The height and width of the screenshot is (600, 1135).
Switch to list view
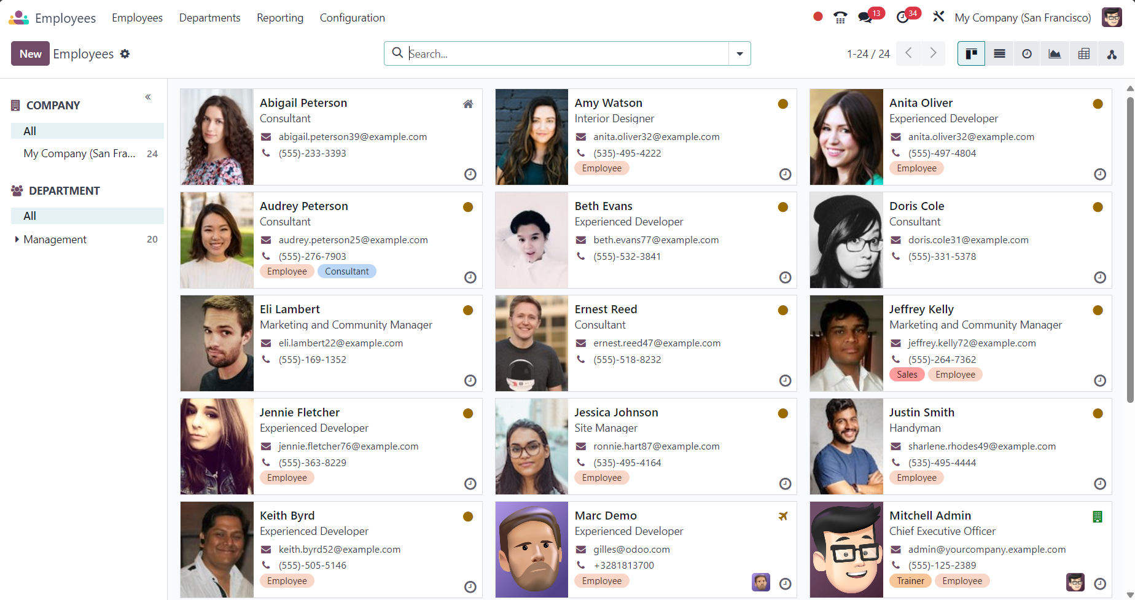tap(999, 54)
